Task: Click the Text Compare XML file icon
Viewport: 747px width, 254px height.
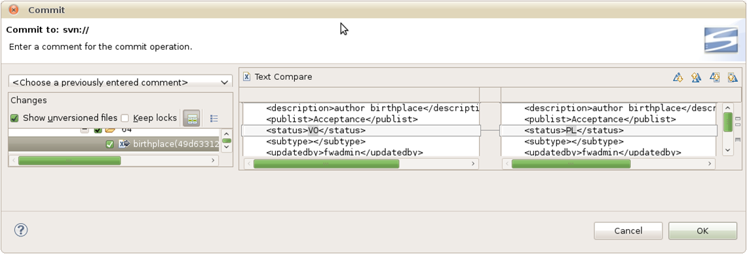Action: [246, 77]
